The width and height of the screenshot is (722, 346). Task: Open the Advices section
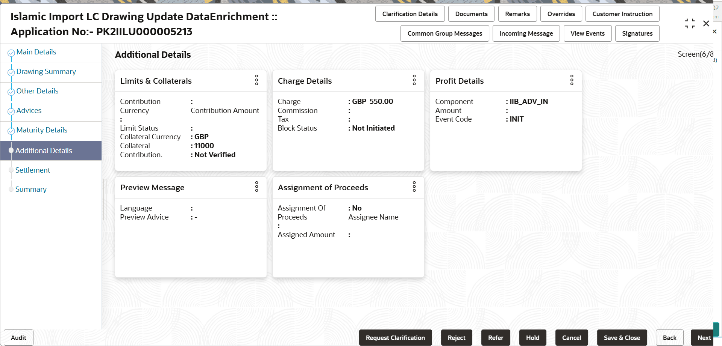(x=29, y=110)
